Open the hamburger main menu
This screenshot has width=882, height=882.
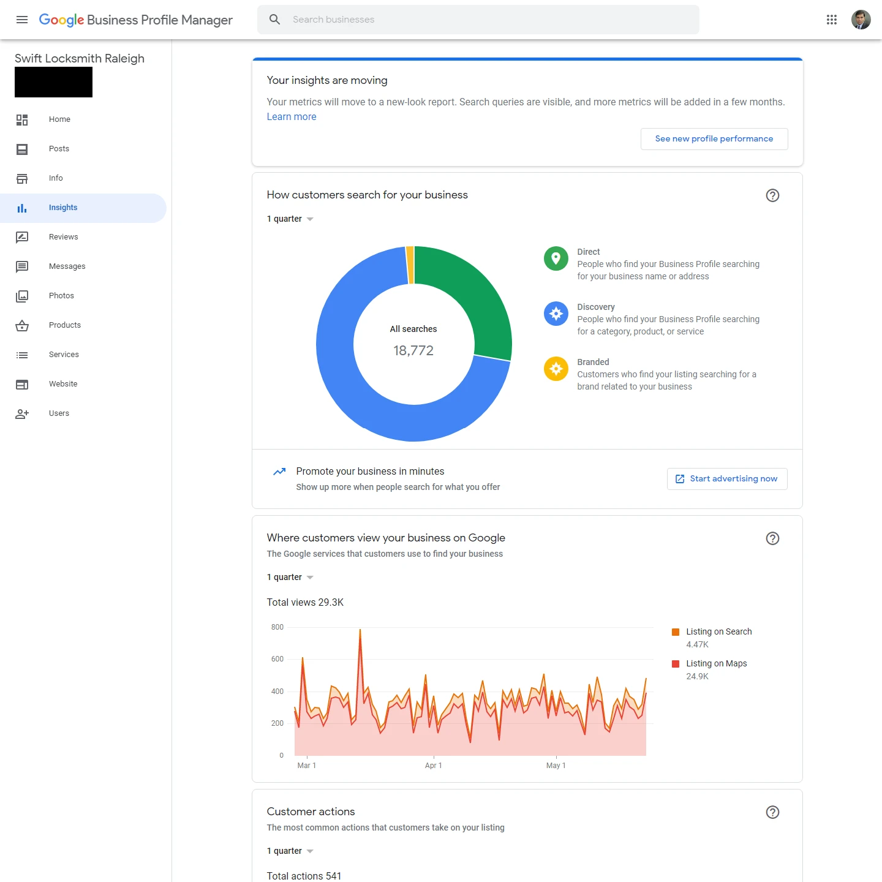[x=22, y=20]
